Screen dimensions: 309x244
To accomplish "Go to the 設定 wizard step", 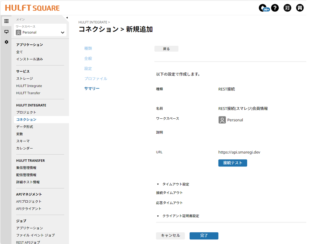I will pyautogui.click(x=88, y=69).
